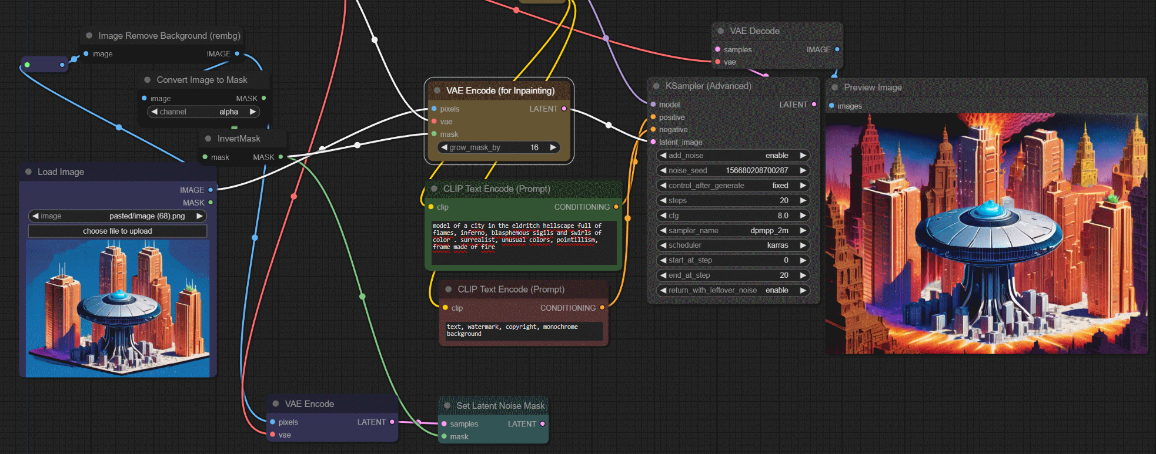
Task: Collapse the Load Image node via its title dot
Action: [x=28, y=172]
